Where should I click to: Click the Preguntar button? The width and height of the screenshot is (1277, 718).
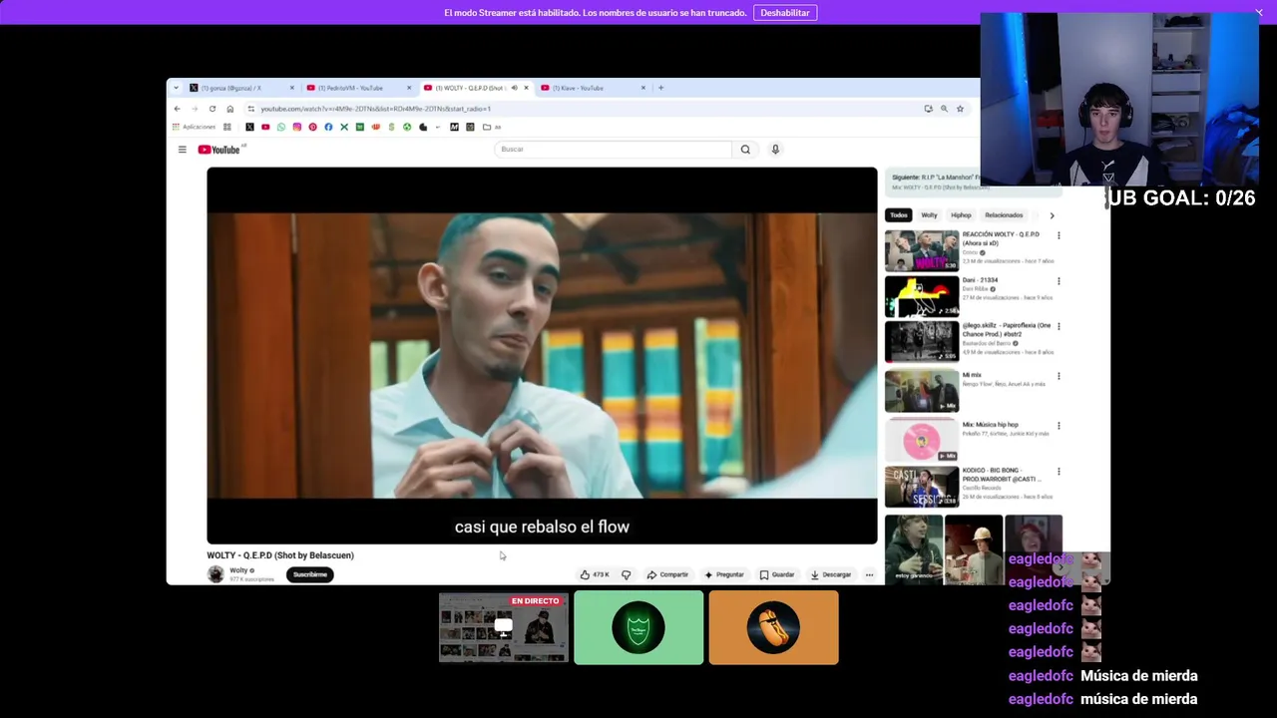[x=724, y=574]
